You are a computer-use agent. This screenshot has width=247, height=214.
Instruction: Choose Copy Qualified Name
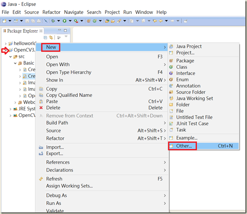click(102, 95)
